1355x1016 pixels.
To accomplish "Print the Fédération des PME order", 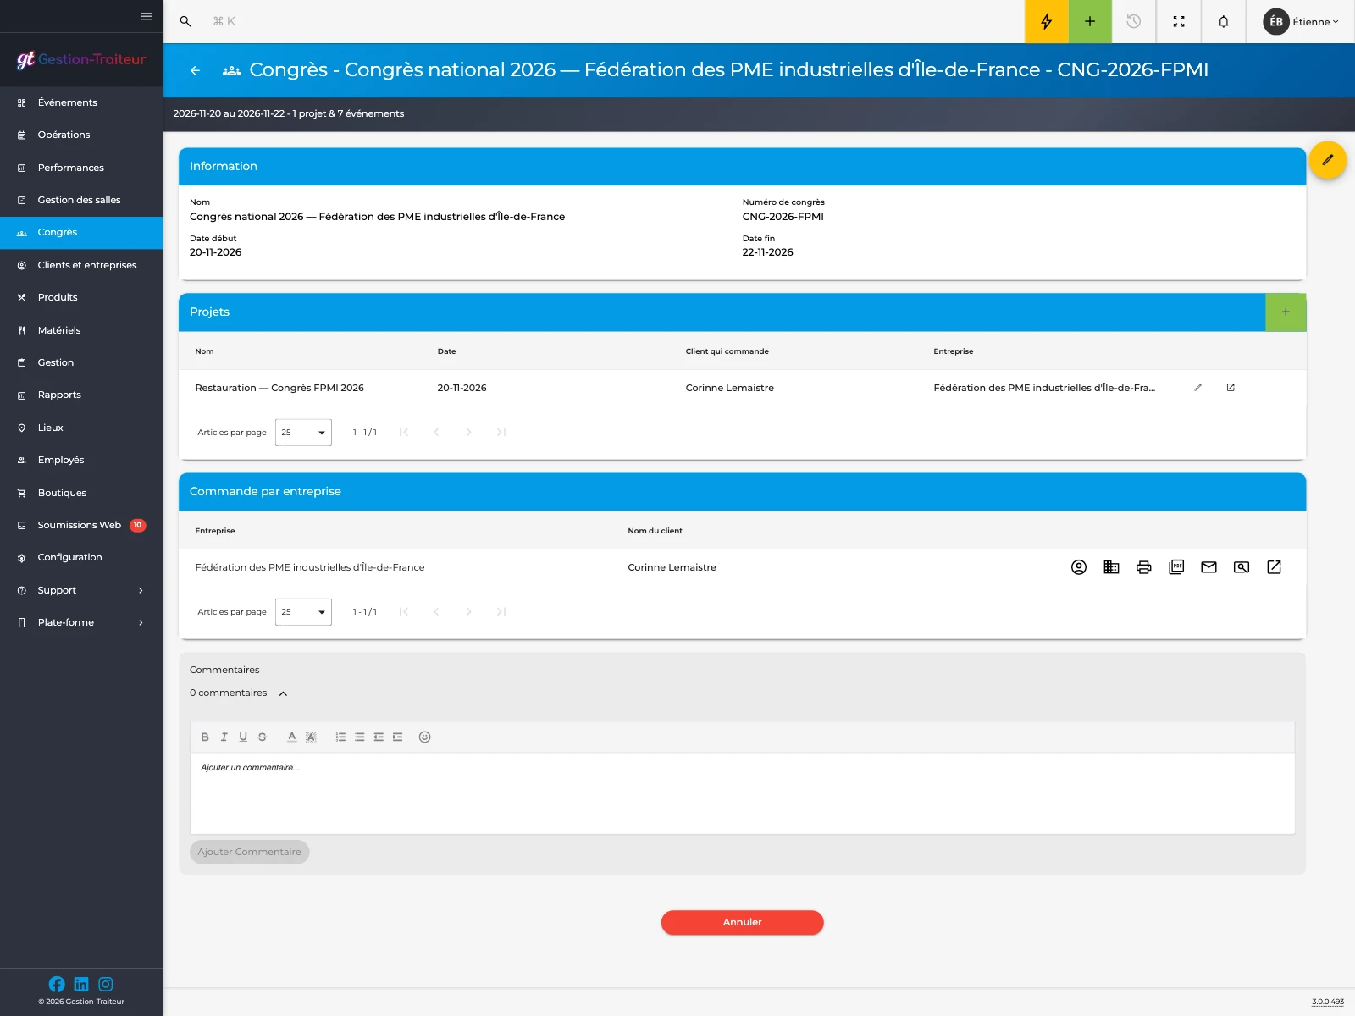I will coord(1144,567).
